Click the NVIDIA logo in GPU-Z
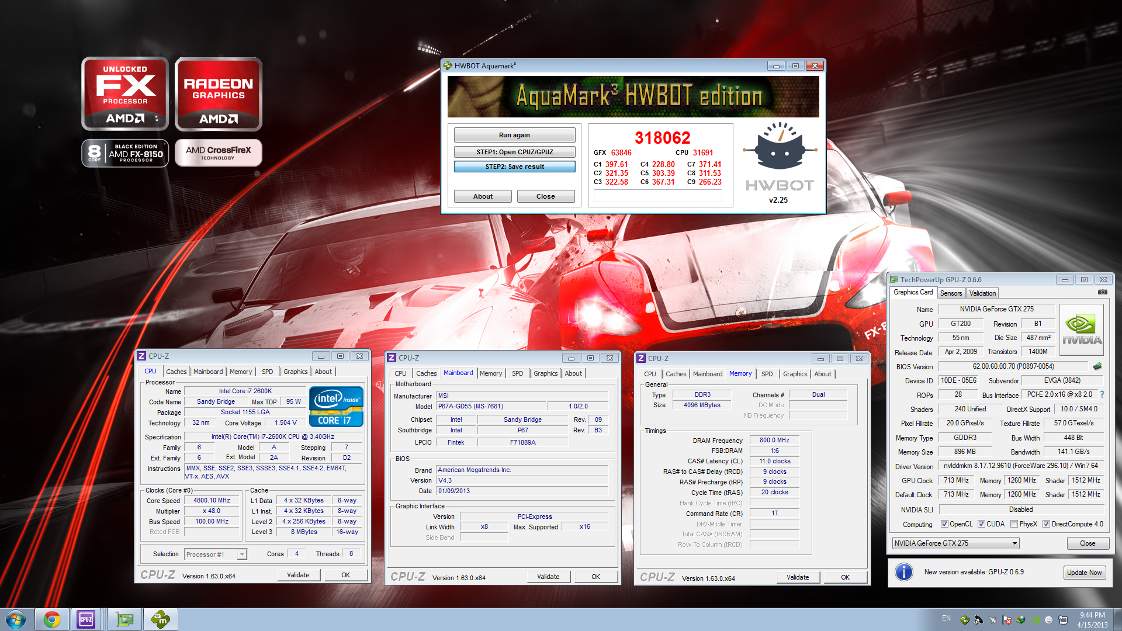The image size is (1122, 631). click(x=1082, y=330)
